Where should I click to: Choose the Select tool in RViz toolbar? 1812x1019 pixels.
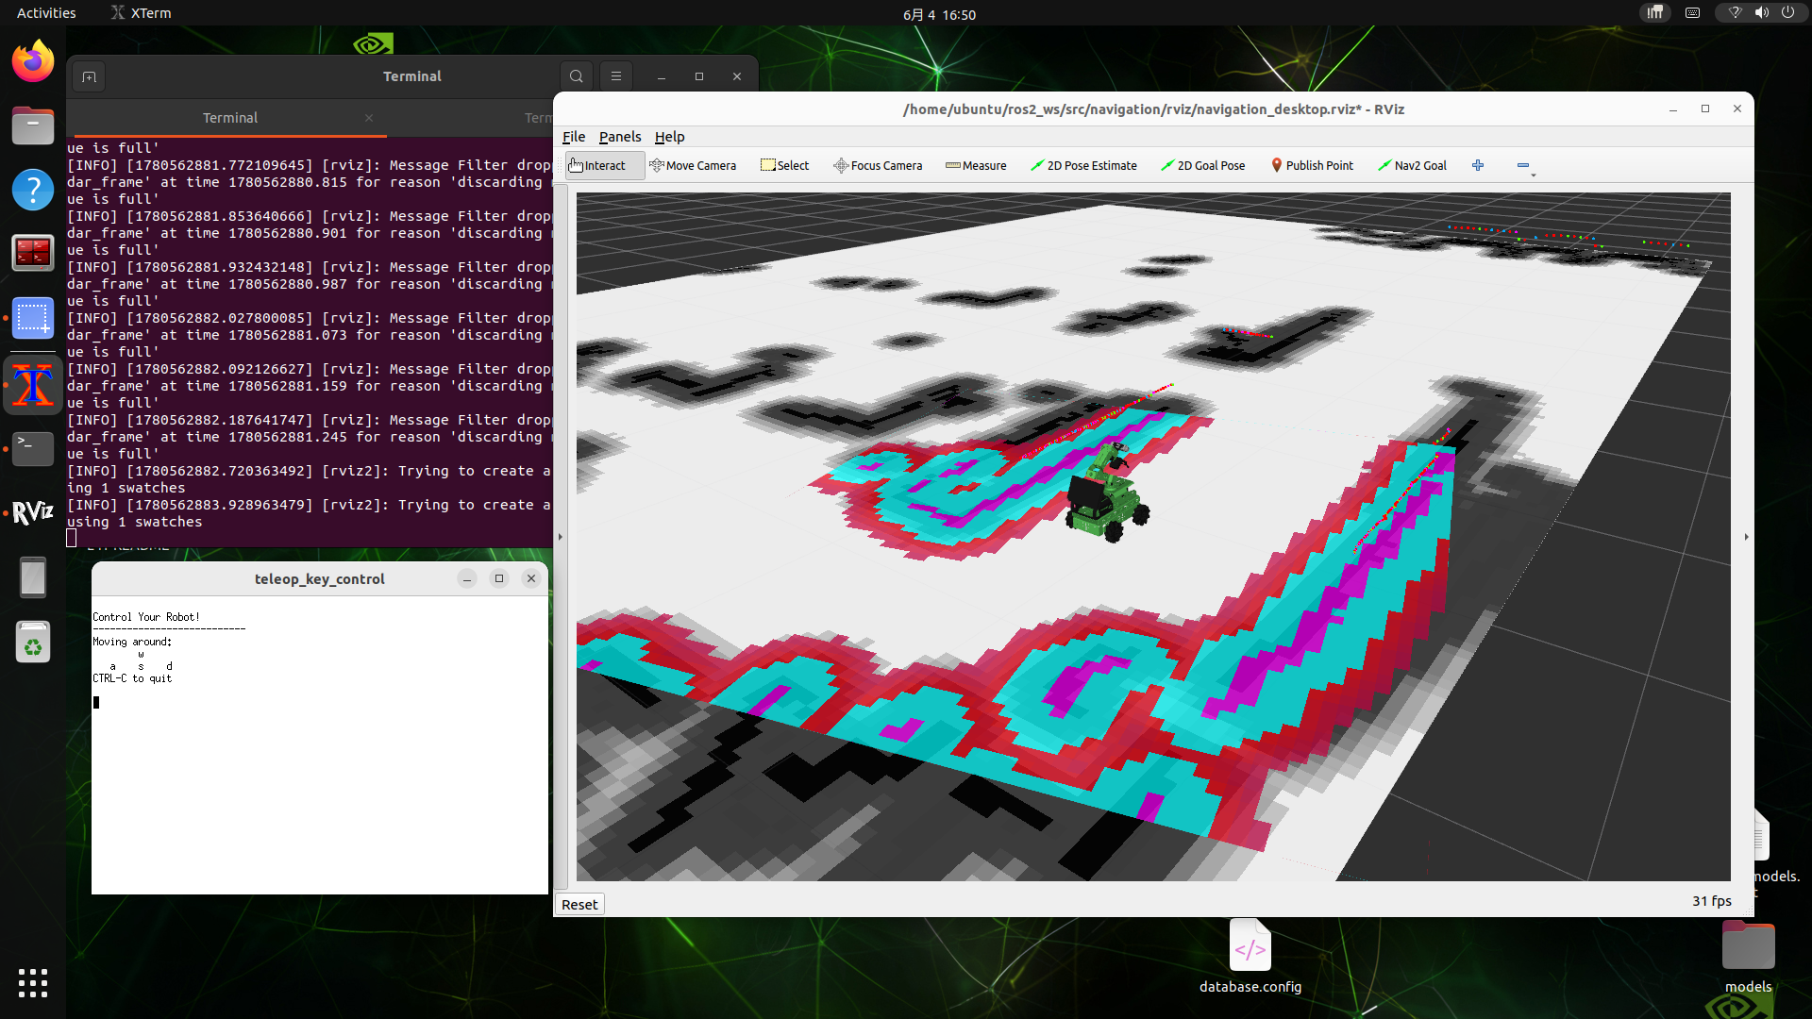click(784, 165)
